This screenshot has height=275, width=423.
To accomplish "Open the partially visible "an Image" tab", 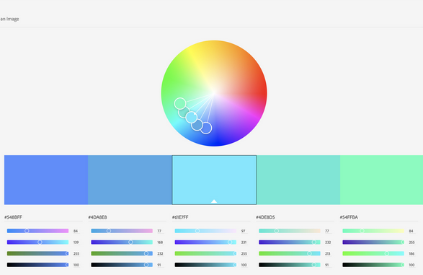I will tap(9, 19).
